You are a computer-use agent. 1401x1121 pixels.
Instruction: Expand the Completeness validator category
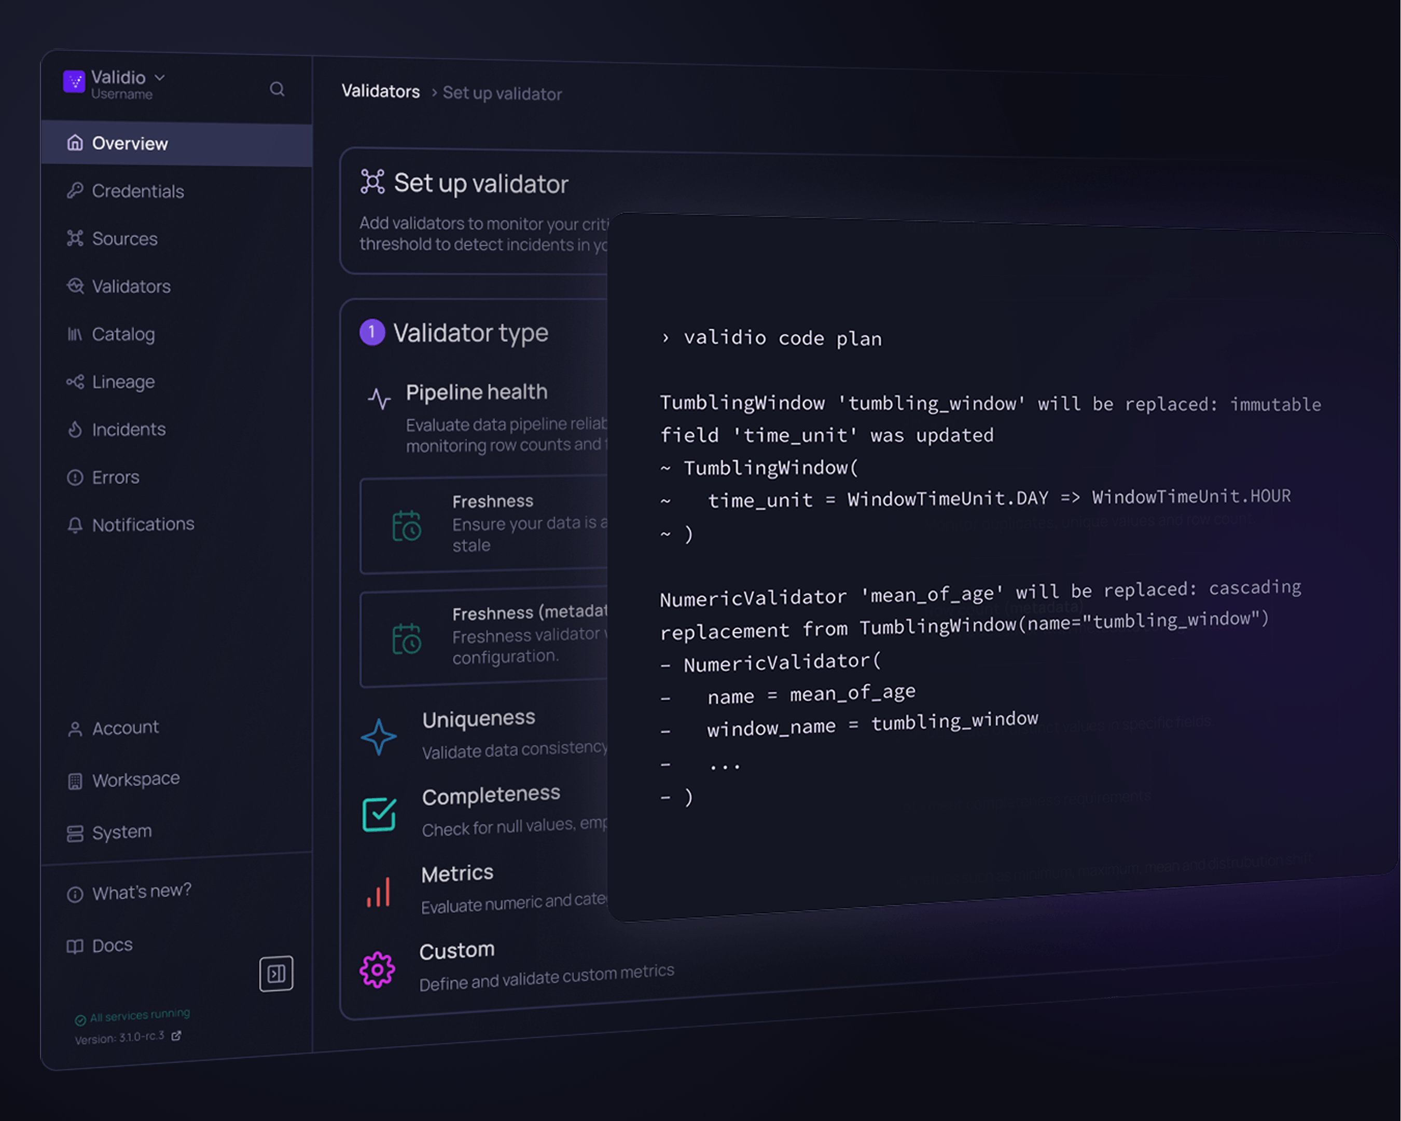click(491, 795)
